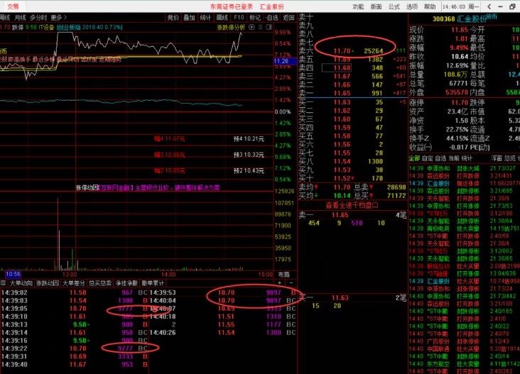
Task: Click the 布局 layout button
Action: pyautogui.click(x=284, y=275)
